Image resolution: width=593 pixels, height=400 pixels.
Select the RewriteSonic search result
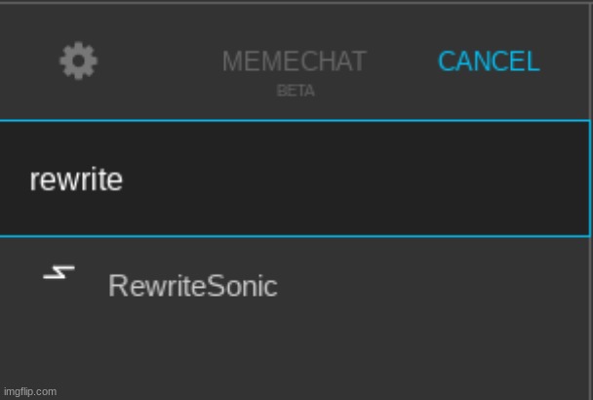pos(295,285)
